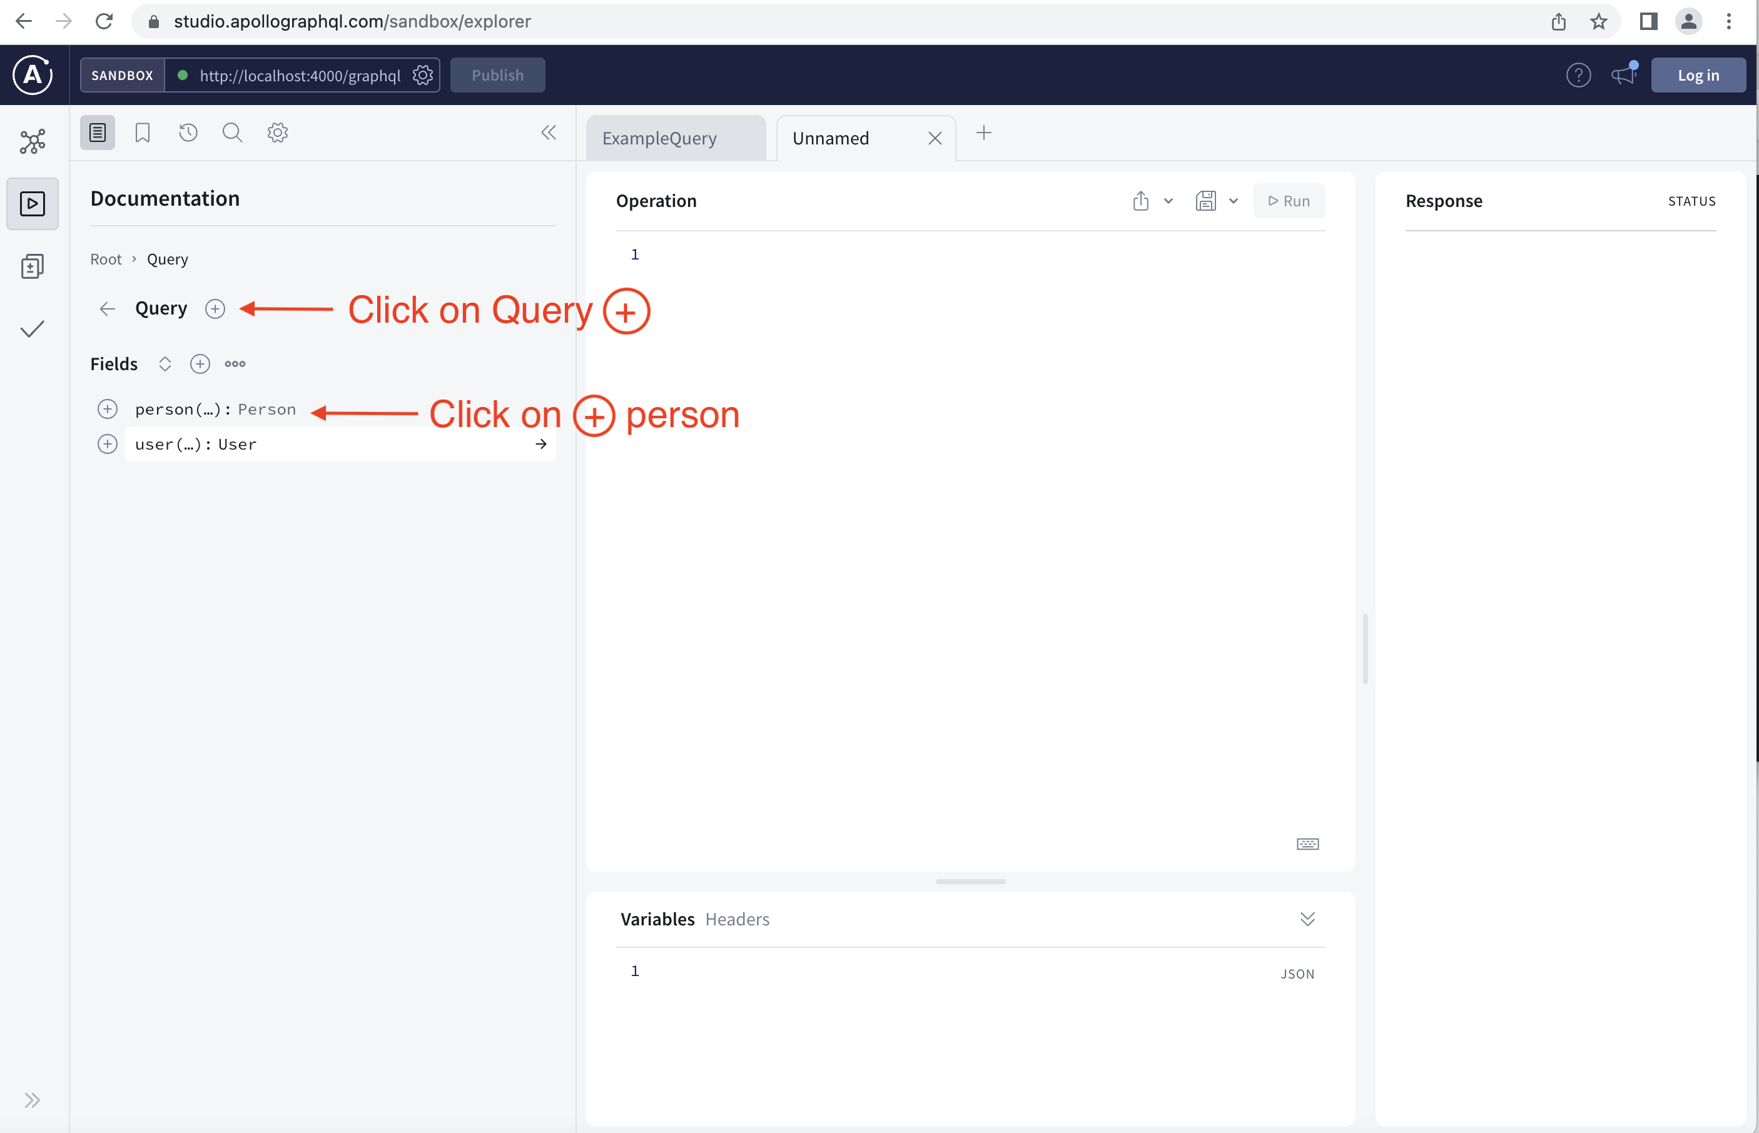1759x1133 pixels.
Task: Open the operation history clock icon
Action: pos(188,133)
